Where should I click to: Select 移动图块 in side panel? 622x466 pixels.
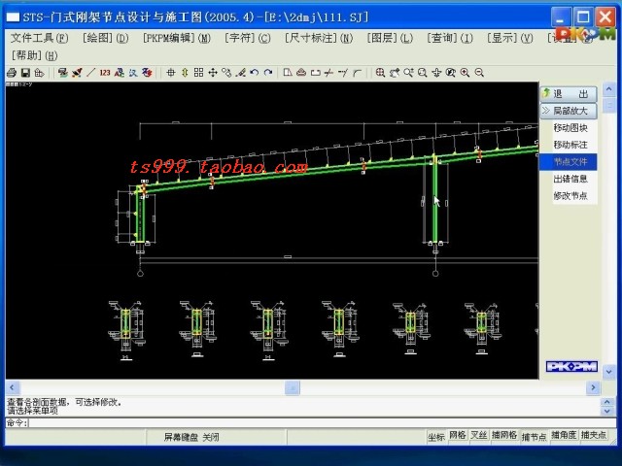click(x=570, y=127)
